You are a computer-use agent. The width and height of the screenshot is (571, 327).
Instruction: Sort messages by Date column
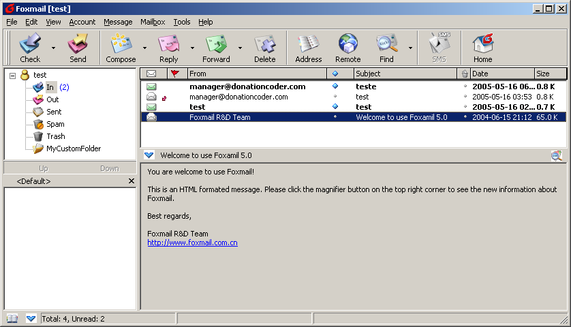503,74
